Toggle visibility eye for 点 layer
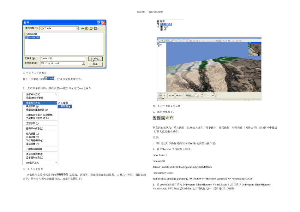The image size is (300, 212). point(161,30)
